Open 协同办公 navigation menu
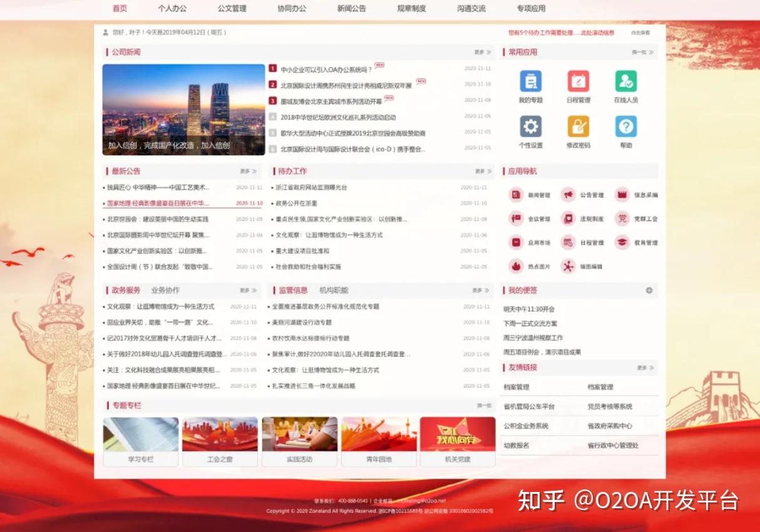 tap(292, 9)
